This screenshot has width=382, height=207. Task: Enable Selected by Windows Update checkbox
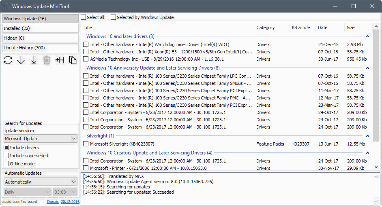pyautogui.click(x=113, y=17)
